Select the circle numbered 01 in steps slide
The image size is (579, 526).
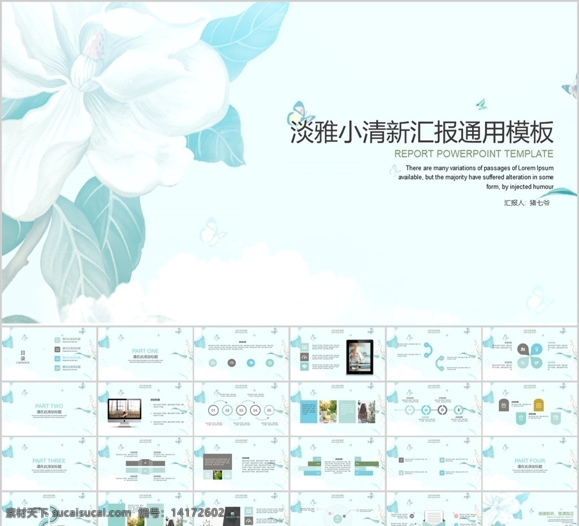click(x=213, y=410)
